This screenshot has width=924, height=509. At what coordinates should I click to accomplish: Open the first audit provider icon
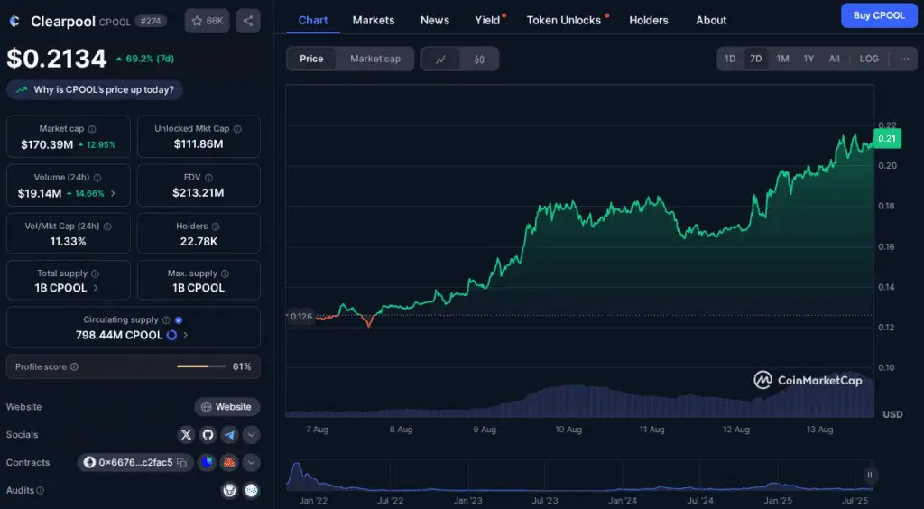click(229, 490)
